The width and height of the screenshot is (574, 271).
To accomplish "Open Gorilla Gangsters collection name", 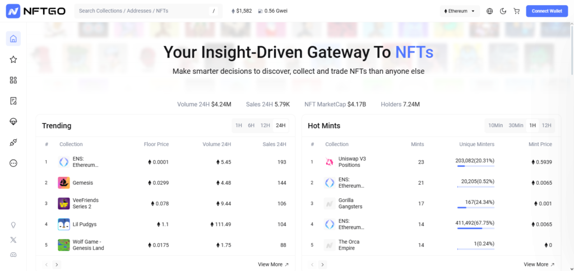I will [350, 203].
